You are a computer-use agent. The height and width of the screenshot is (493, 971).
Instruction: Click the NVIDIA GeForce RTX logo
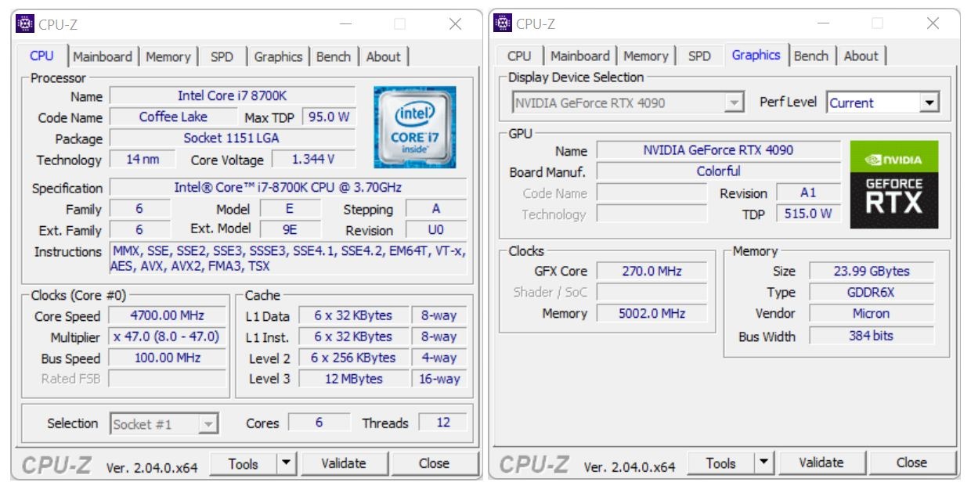894,184
